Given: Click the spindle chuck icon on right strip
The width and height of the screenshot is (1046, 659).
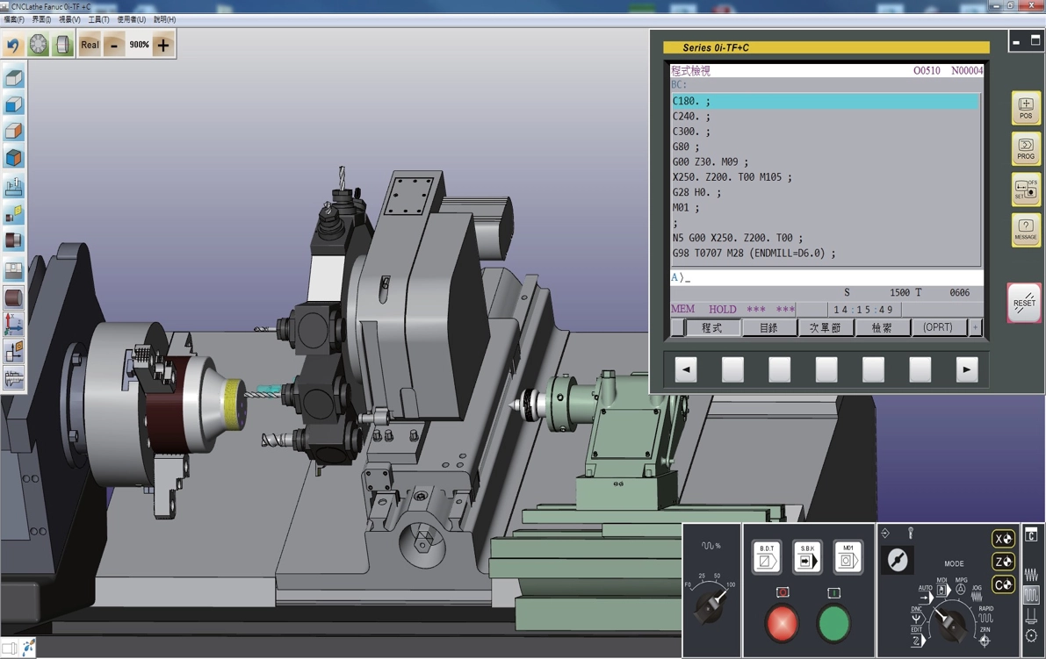Looking at the screenshot, I should [x=1031, y=615].
